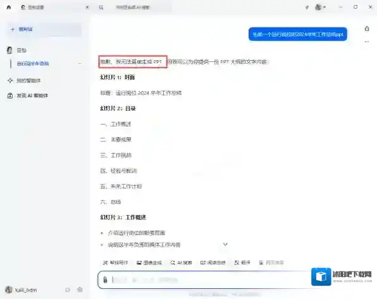The width and height of the screenshot is (377, 299).
Task: Open the more options dots beside sidebar conversation
Action: 80,63
